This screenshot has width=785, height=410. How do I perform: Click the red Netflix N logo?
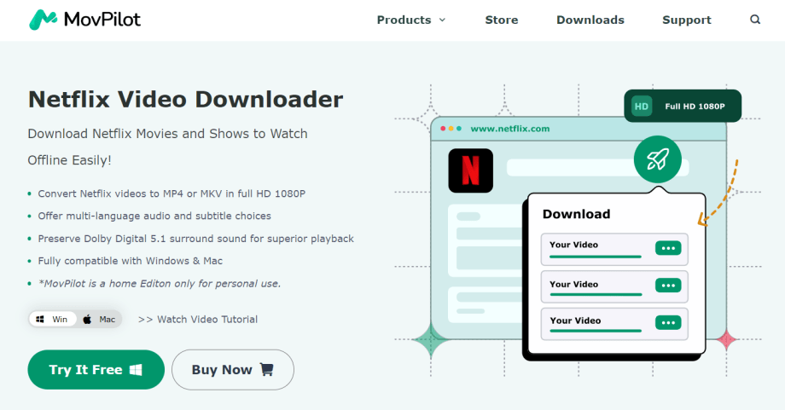coord(470,170)
